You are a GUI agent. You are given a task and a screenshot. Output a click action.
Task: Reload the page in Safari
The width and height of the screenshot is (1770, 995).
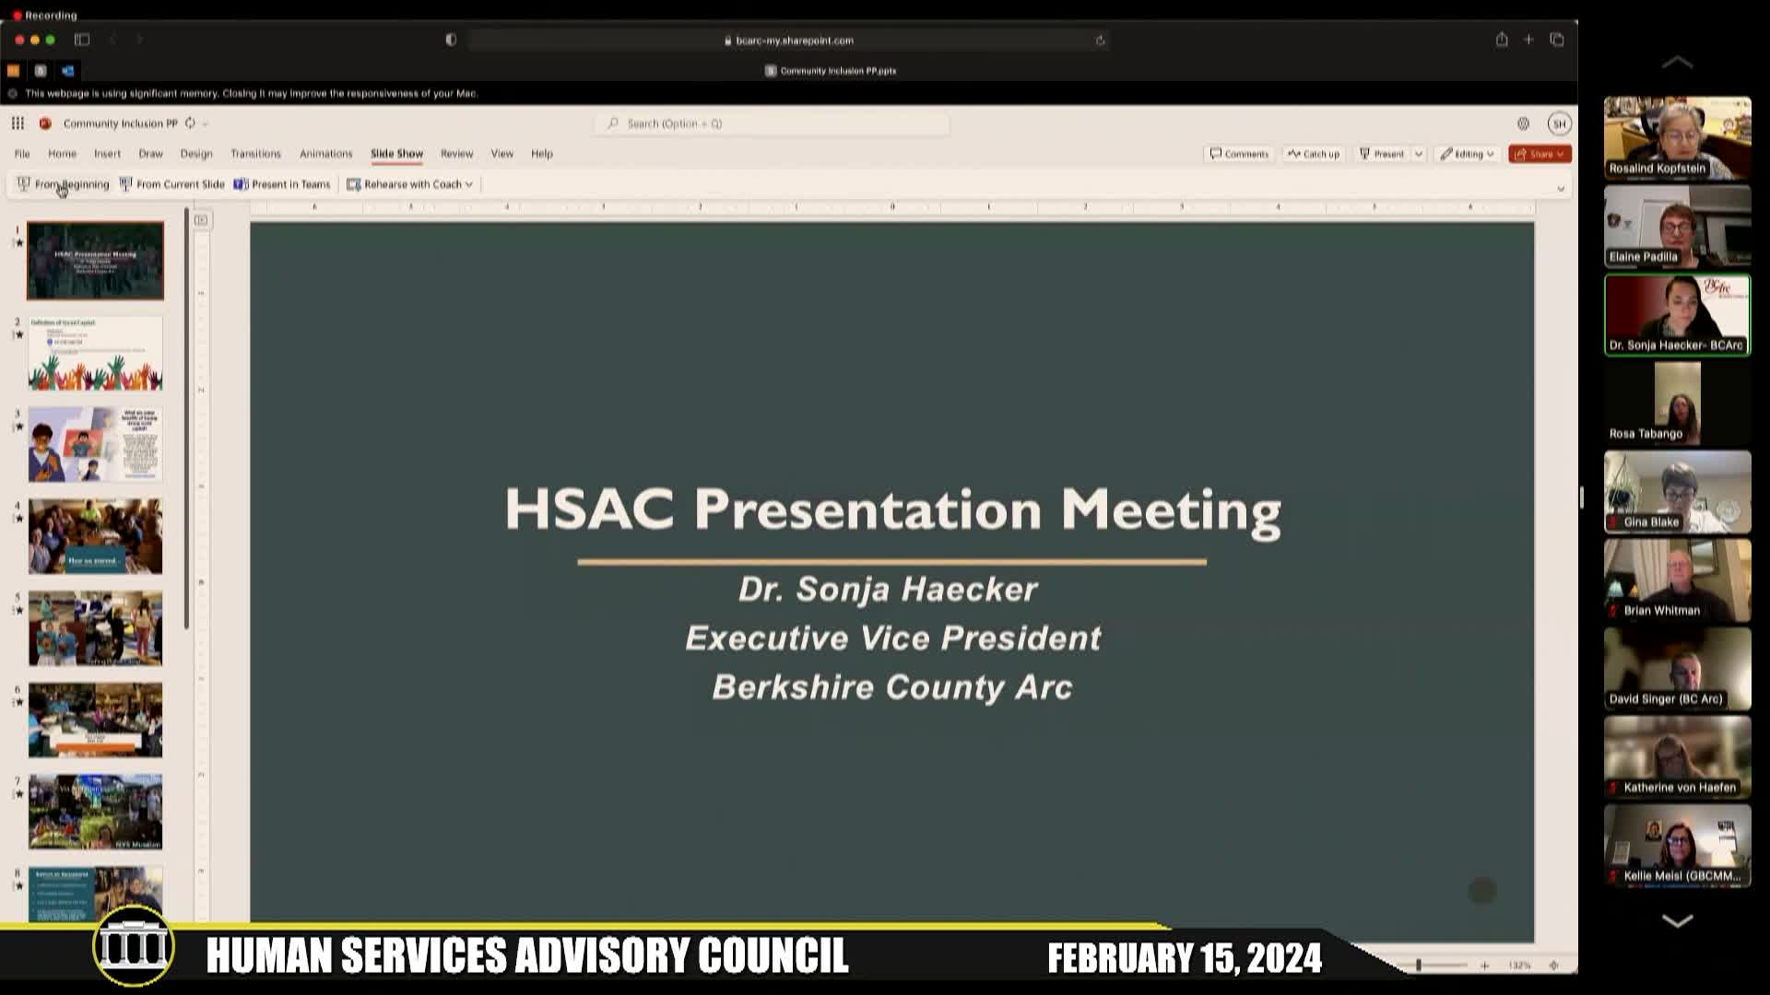pyautogui.click(x=1100, y=41)
